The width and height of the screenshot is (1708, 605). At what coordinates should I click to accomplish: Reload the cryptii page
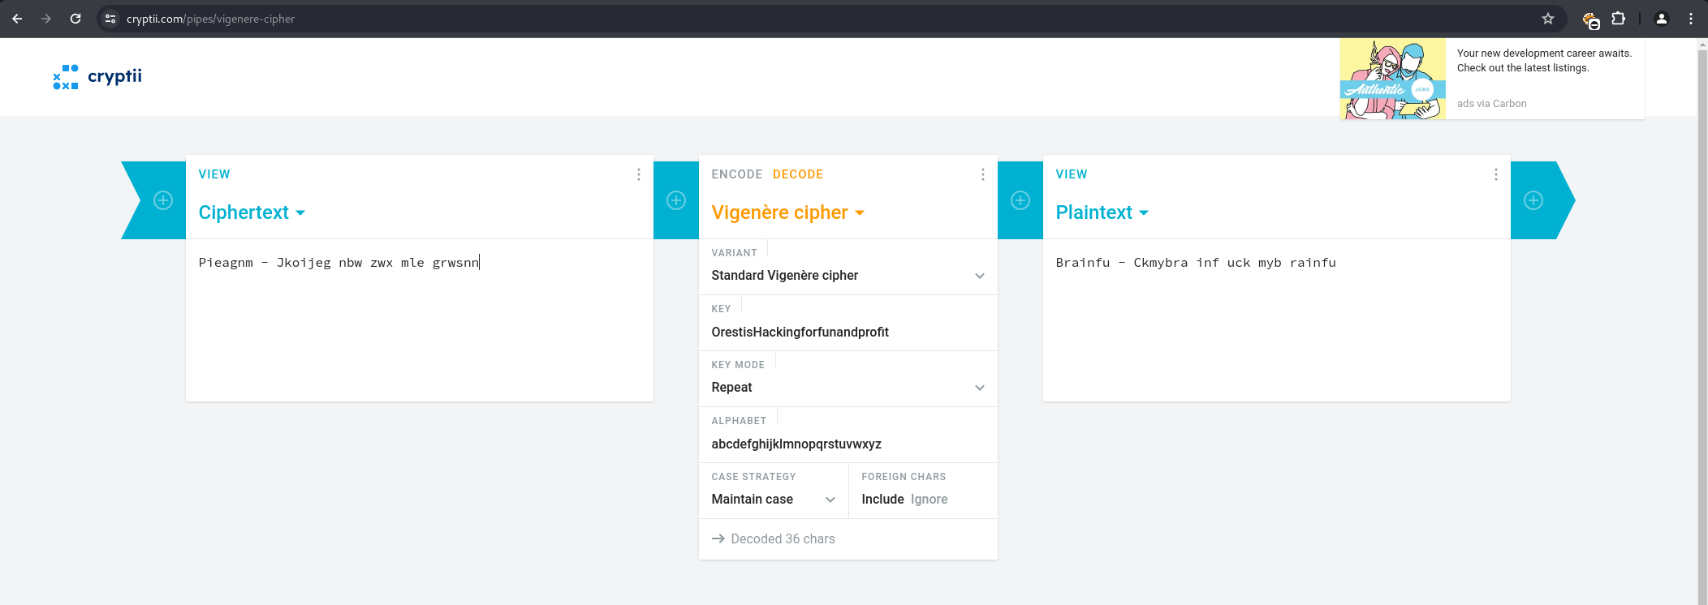[75, 19]
